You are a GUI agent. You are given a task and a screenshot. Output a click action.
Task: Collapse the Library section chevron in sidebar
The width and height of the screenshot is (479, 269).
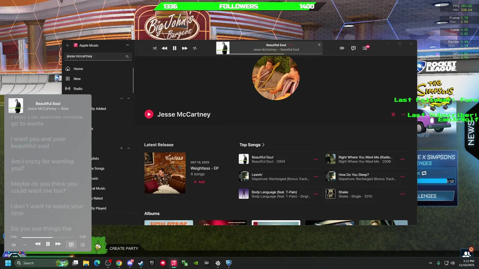pos(128,99)
